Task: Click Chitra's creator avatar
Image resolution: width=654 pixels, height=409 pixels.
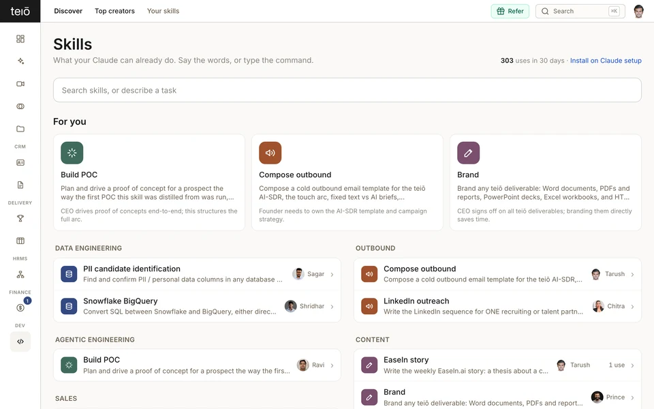Action: (598, 306)
